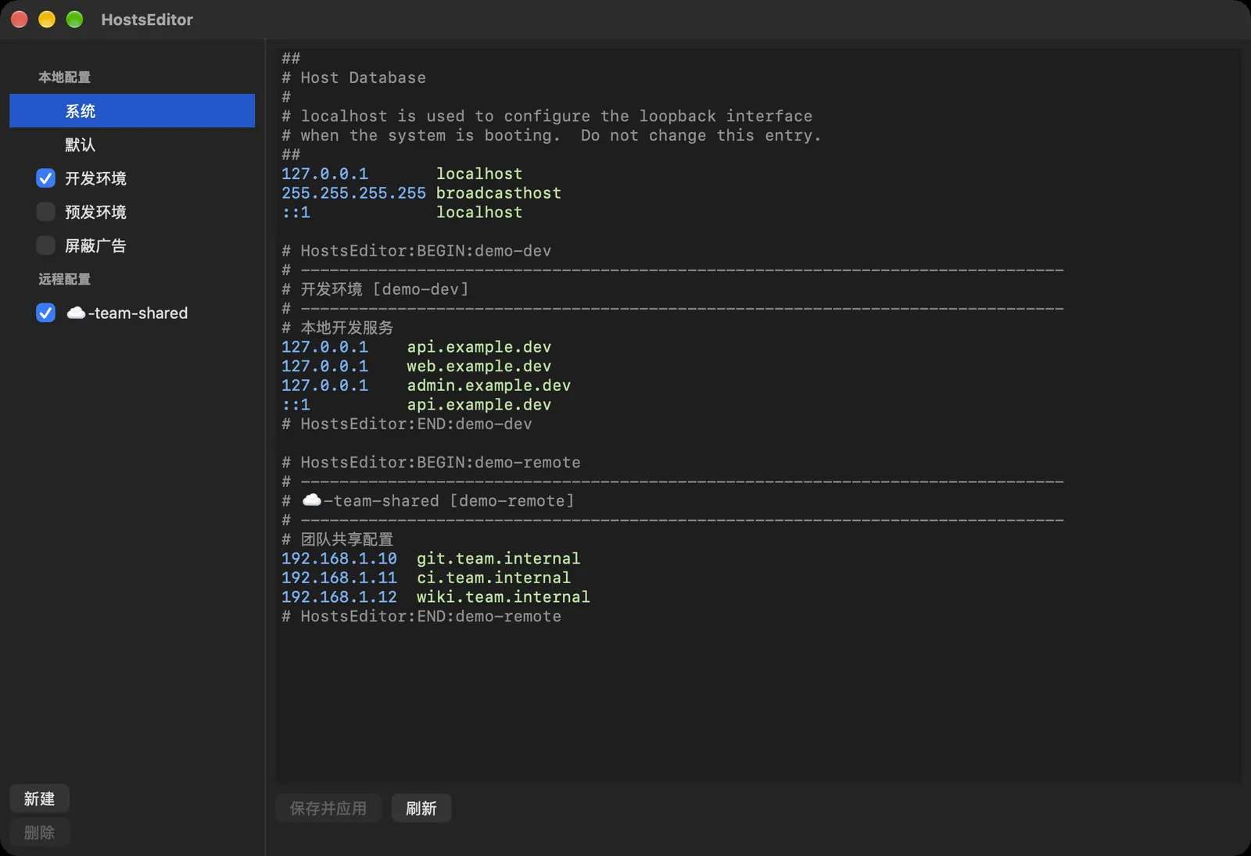
Task: Open the 预发环境 profile label
Action: 95,212
